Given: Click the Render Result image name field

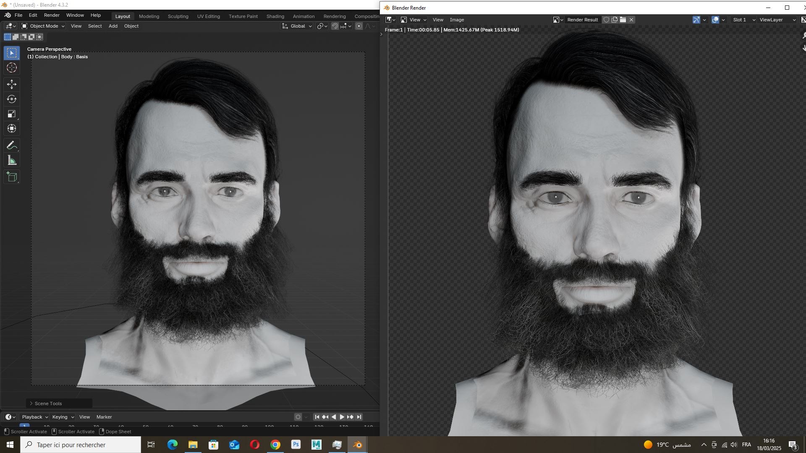Looking at the screenshot, I should (x=583, y=20).
